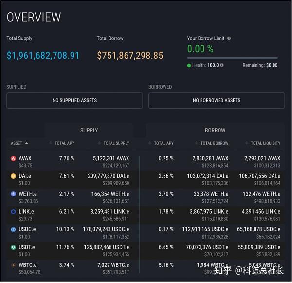Switch to the BORROW tab
The height and width of the screenshot is (283, 292).
[x=215, y=130]
